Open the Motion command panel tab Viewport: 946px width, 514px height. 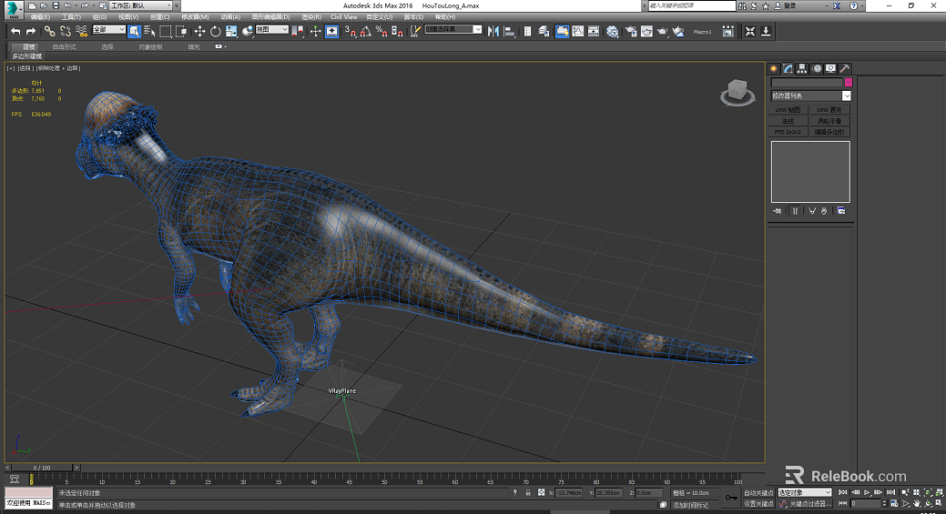pyautogui.click(x=817, y=69)
